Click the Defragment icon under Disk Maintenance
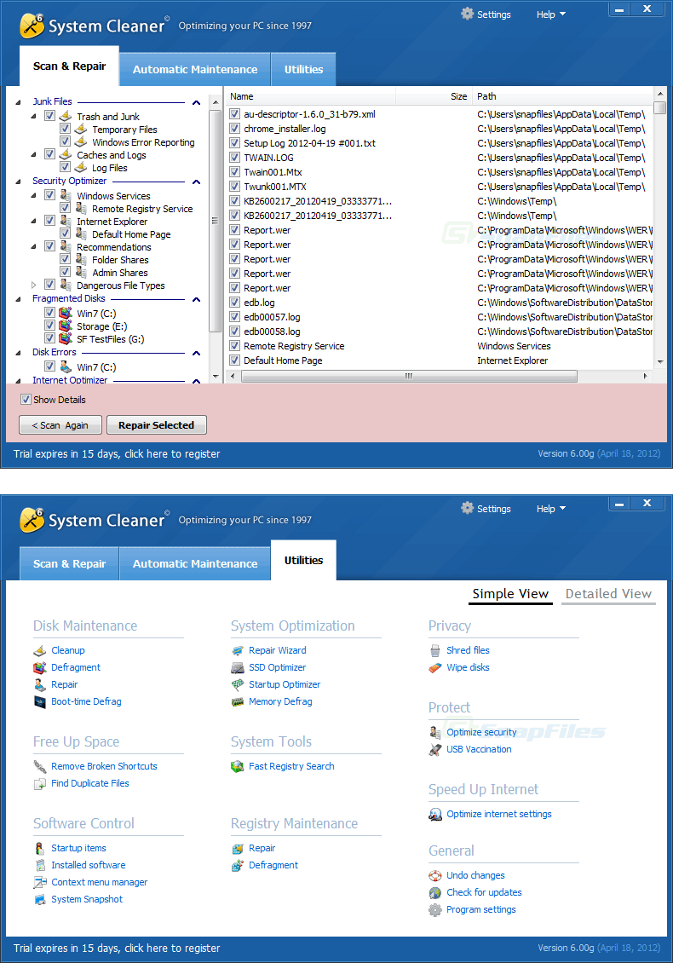 point(40,667)
